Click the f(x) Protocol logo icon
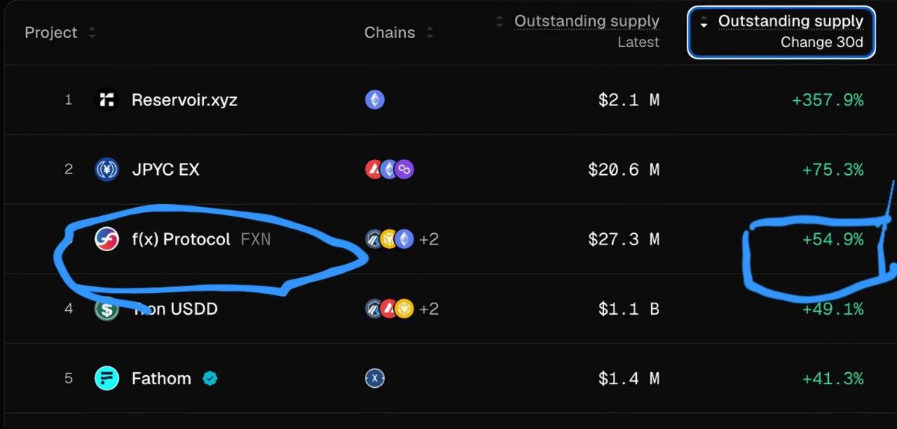 click(107, 239)
